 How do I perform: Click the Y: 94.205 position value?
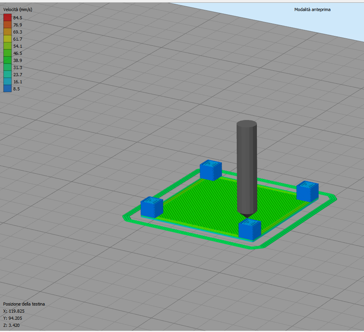pos(13,318)
